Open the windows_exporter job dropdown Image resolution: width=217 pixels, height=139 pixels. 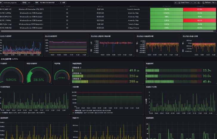[x=11, y=2]
